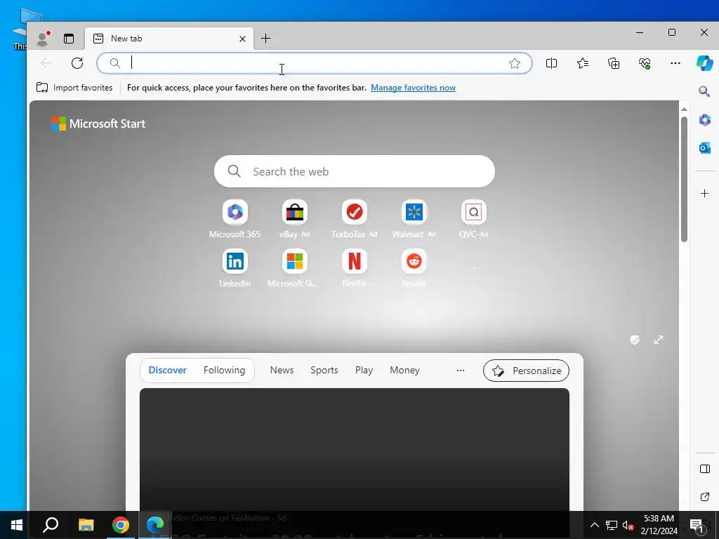Focus the Search the web box
This screenshot has width=719, height=539.
click(355, 171)
